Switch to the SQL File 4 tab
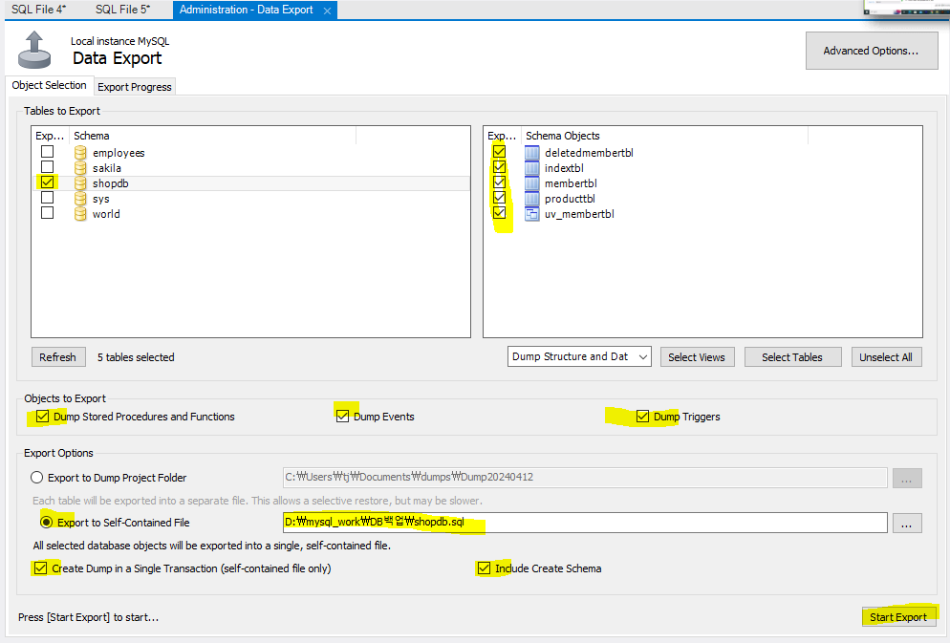The width and height of the screenshot is (950, 643). pos(39,10)
